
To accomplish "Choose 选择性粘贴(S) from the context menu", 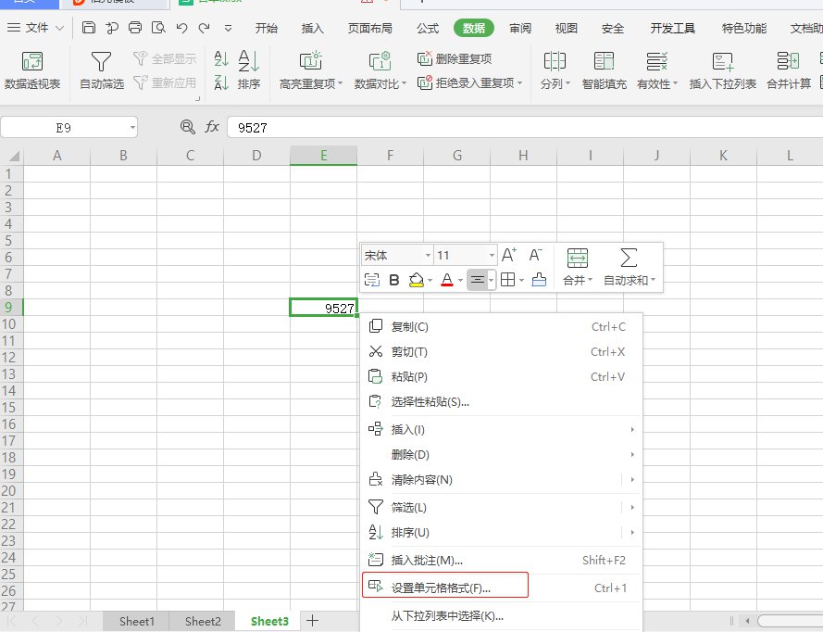I will [501, 402].
